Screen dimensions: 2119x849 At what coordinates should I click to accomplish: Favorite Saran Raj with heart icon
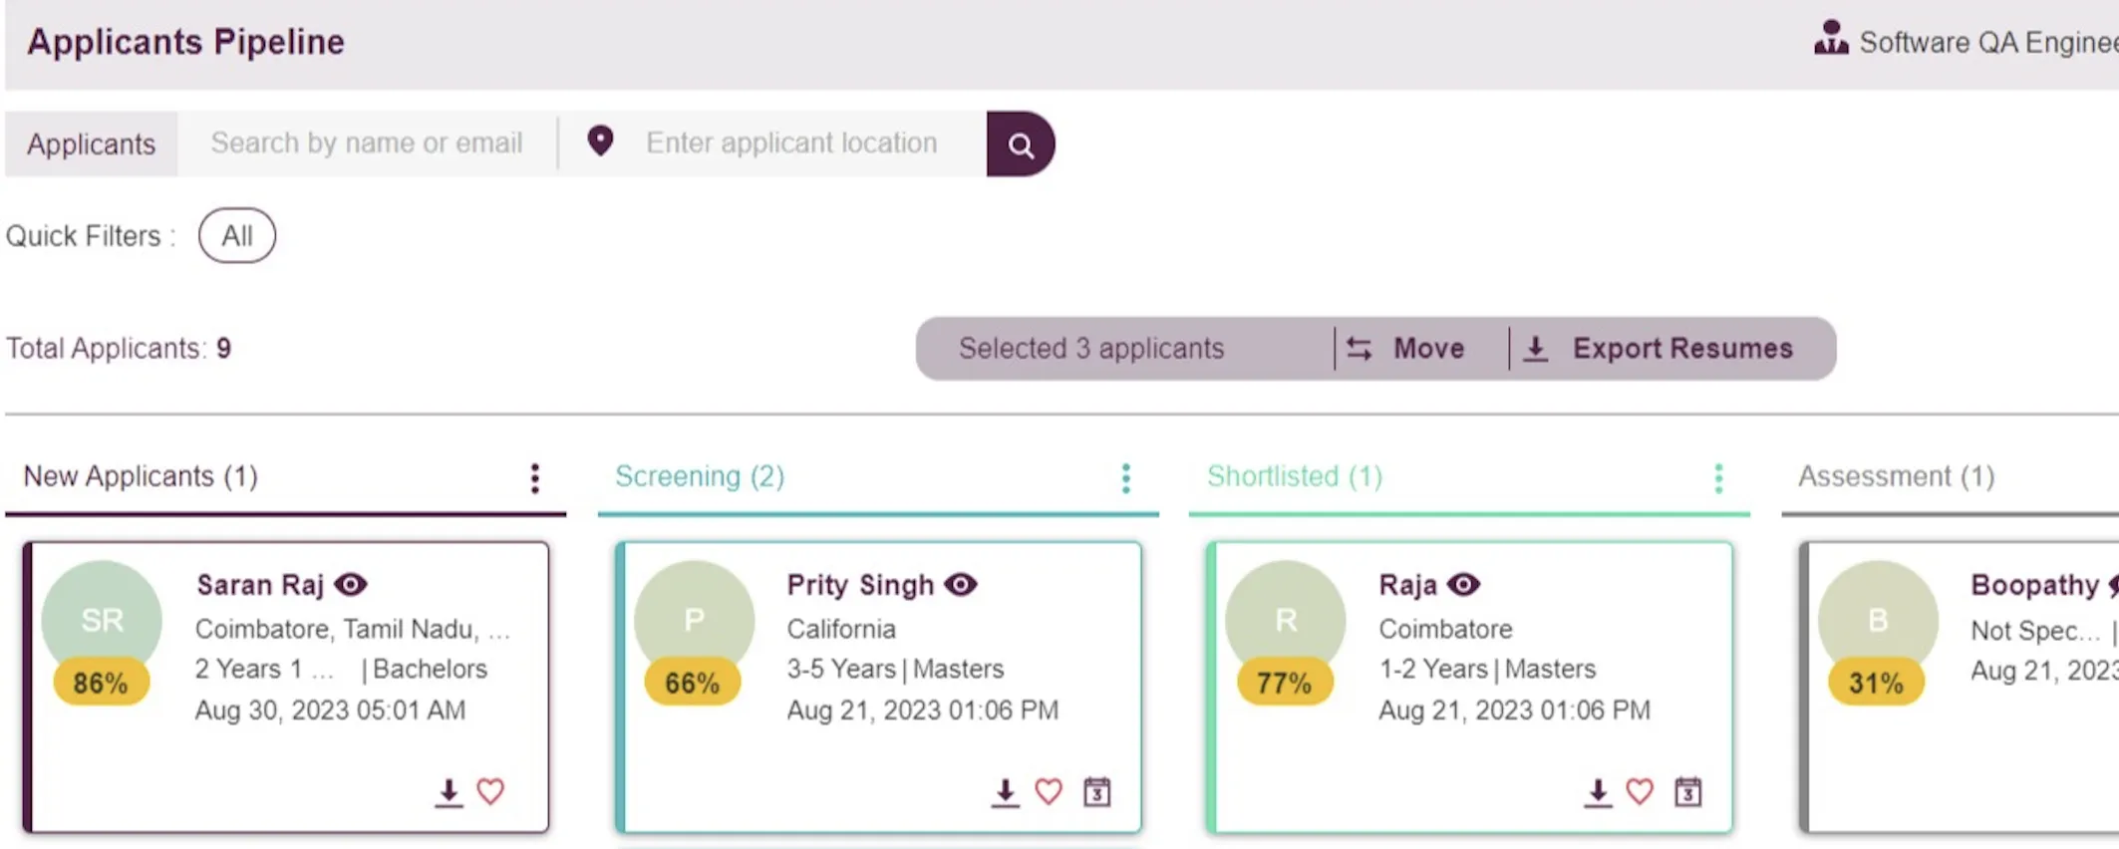tap(490, 792)
